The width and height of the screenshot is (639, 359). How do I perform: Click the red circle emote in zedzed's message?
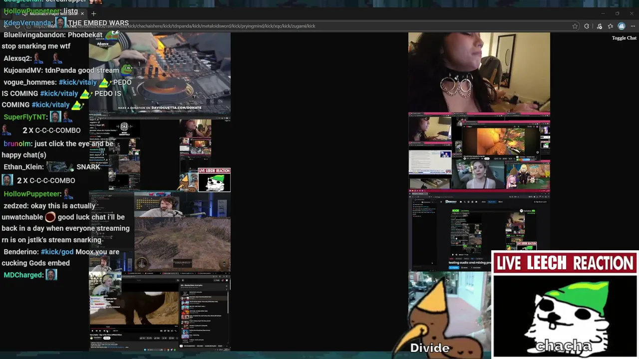pyautogui.click(x=50, y=217)
